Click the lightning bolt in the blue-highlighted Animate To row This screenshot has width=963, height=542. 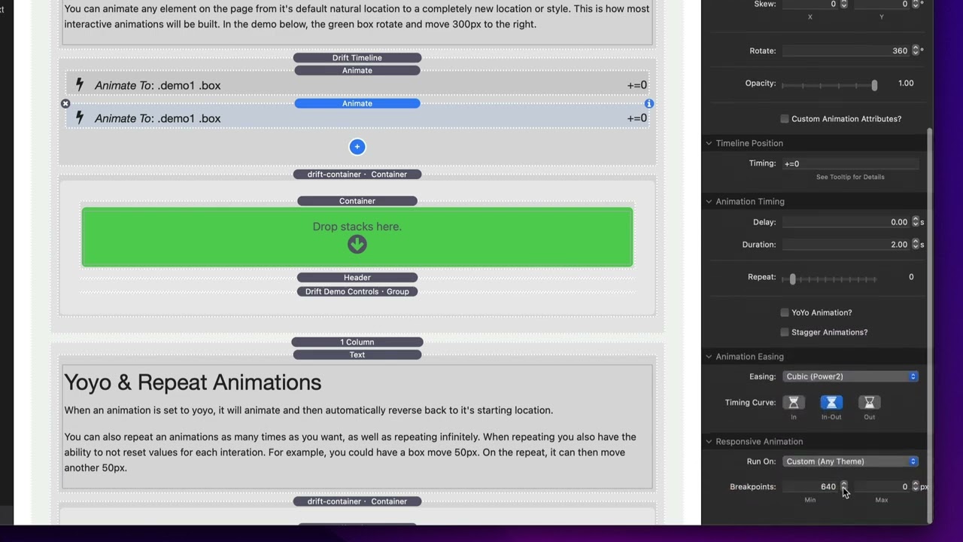pos(80,118)
